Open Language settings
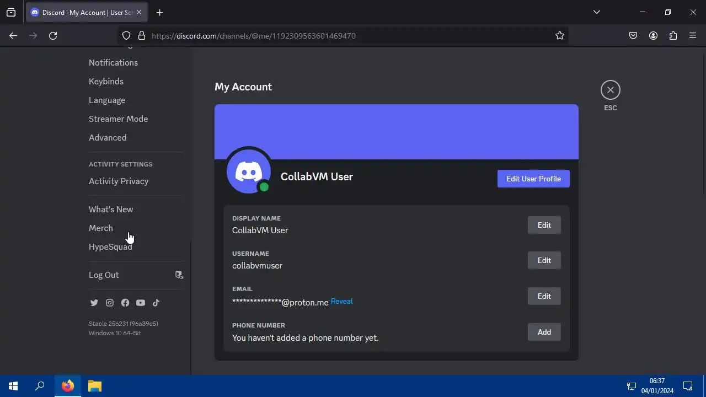The width and height of the screenshot is (706, 397). (107, 100)
